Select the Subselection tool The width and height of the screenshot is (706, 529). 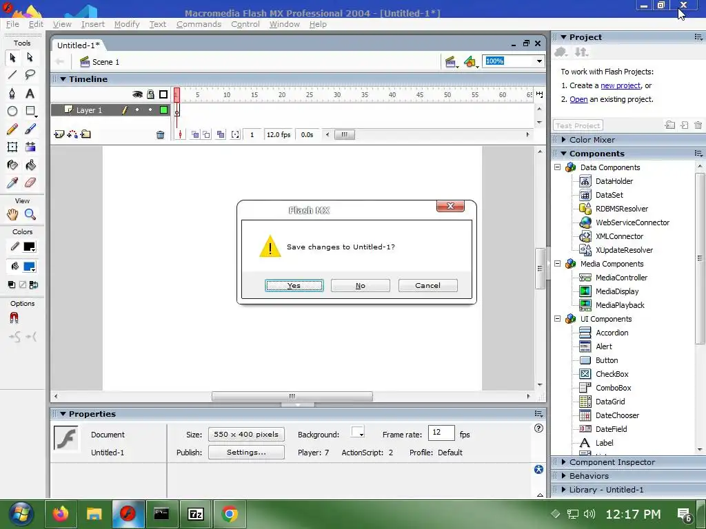click(x=30, y=57)
